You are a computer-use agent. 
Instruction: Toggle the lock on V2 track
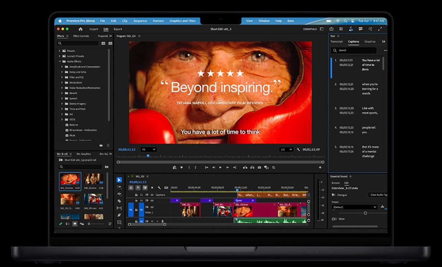(136, 201)
